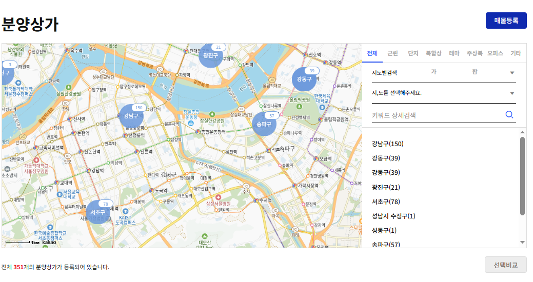Switch to the 근린 tab
The image size is (533, 282).
[392, 53]
